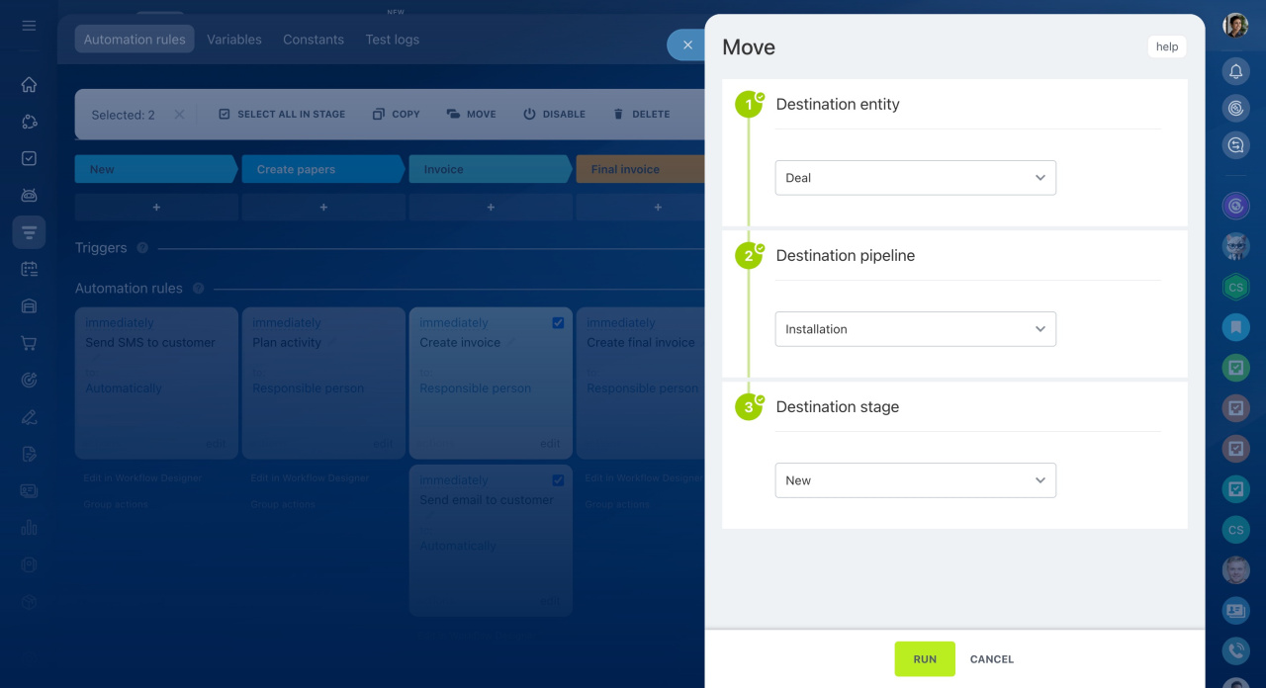Viewport: 1266px width, 688px height.
Task: Click the home icon in left sidebar
Action: 29,85
